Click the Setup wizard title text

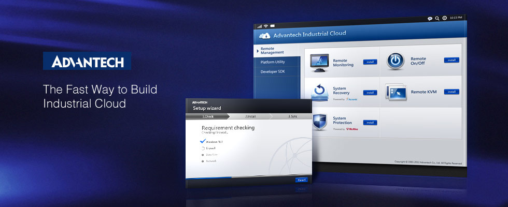(x=207, y=108)
